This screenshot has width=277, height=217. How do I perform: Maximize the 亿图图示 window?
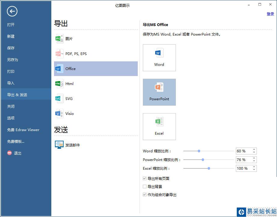tap(260, 4)
